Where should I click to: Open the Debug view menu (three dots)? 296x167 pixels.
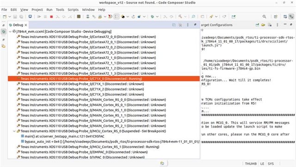pyautogui.click(x=188, y=24)
